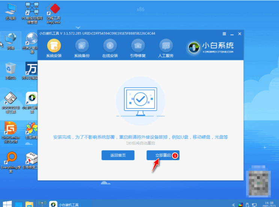
Task: Open the hamburger menu in title bar
Action: (224, 34)
